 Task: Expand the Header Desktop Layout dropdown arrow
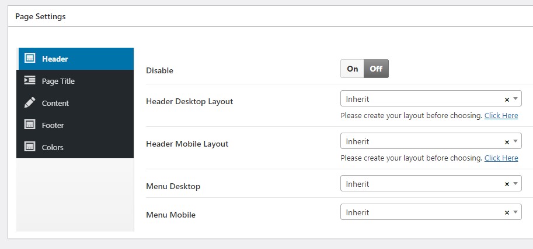[x=515, y=99]
